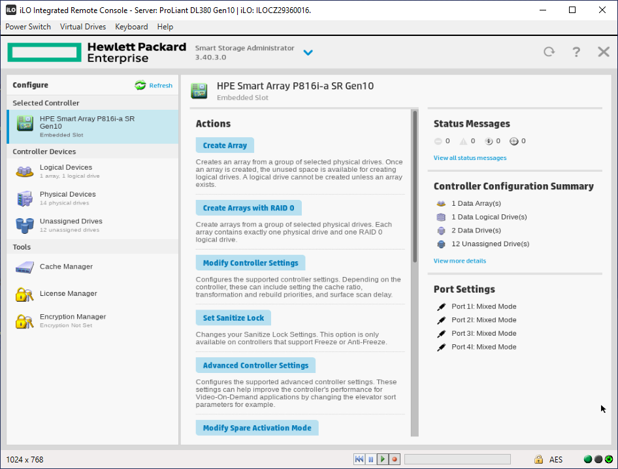This screenshot has height=469, width=618.
Task: Open the Logical Devices entry
Action: [x=93, y=171]
